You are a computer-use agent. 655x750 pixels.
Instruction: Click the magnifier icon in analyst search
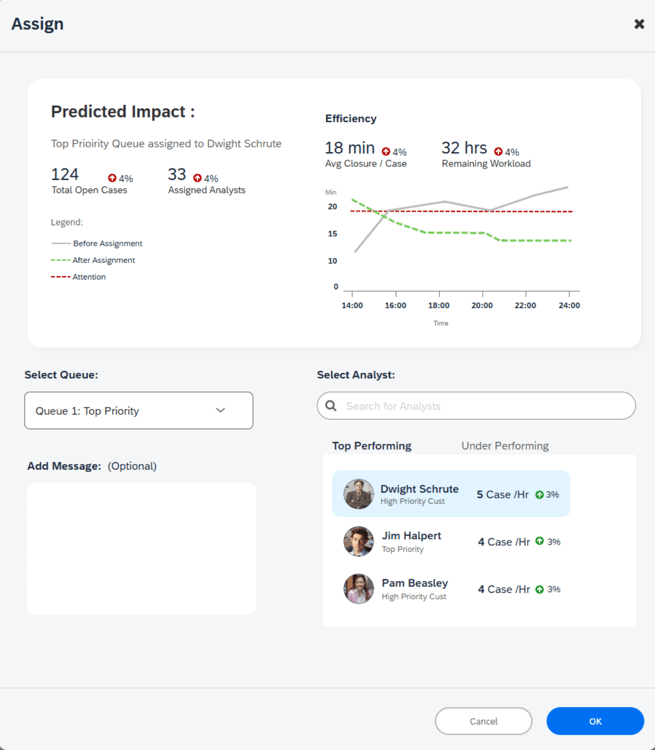[331, 406]
